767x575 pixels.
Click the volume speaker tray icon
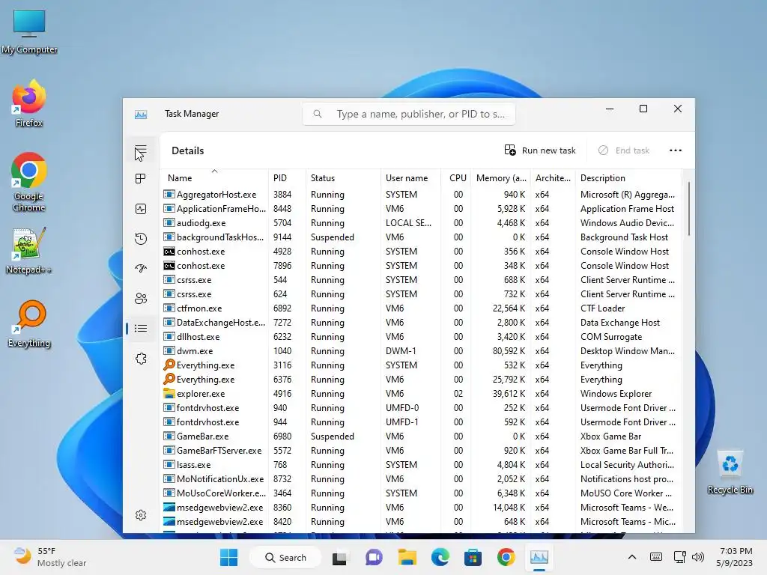click(698, 557)
